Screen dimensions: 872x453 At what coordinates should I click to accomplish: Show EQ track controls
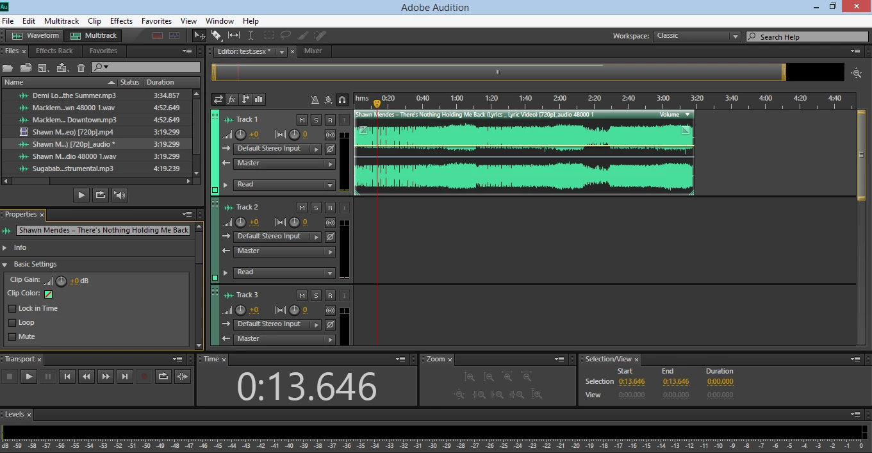click(x=259, y=99)
